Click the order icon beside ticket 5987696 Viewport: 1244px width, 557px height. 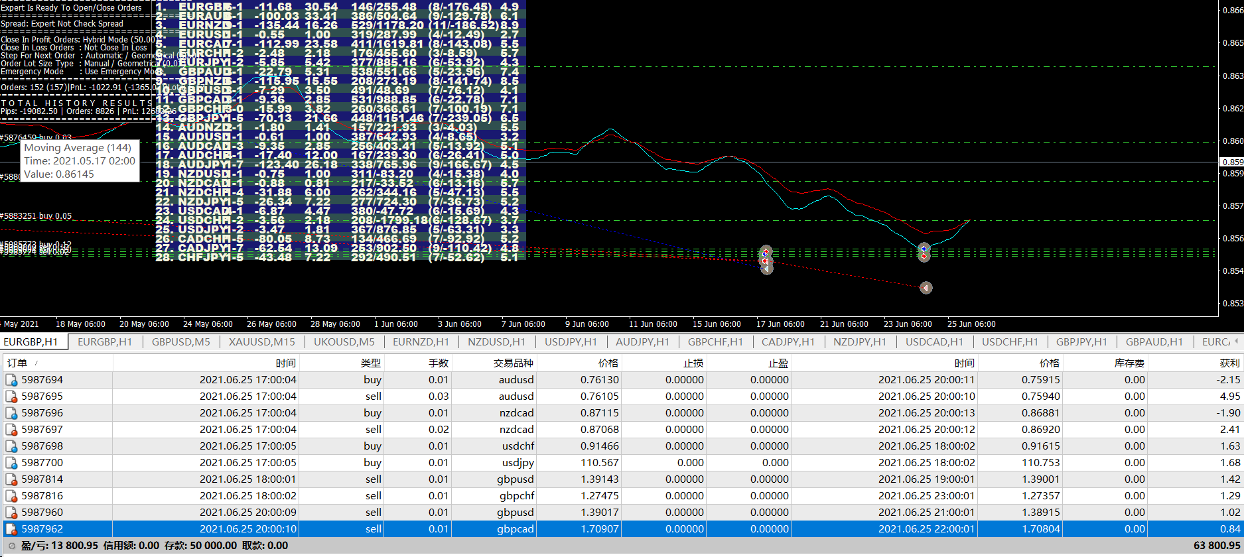click(11, 413)
